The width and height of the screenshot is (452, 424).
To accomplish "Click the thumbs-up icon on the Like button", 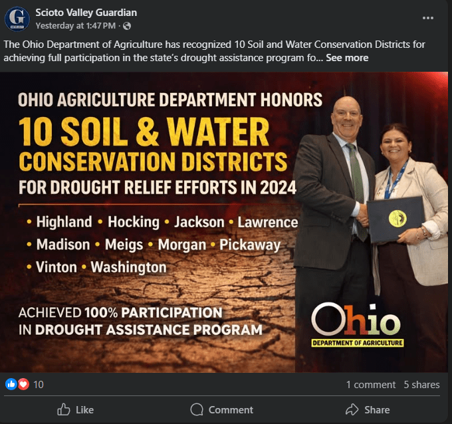I will 64,409.
